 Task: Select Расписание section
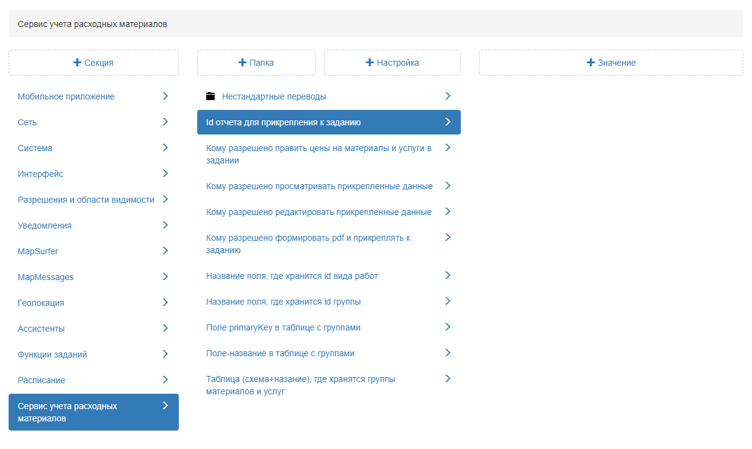pyautogui.click(x=93, y=380)
